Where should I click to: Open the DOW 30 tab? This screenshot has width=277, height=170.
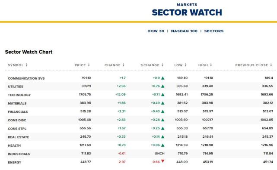click(156, 31)
